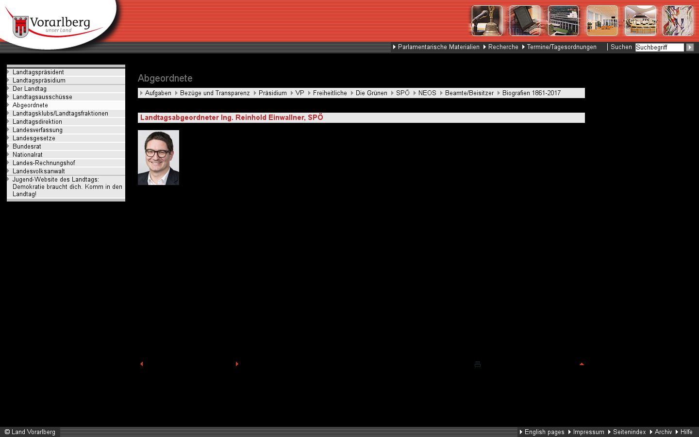Click the red back-to-top arrow
The image size is (699, 437).
(x=582, y=364)
